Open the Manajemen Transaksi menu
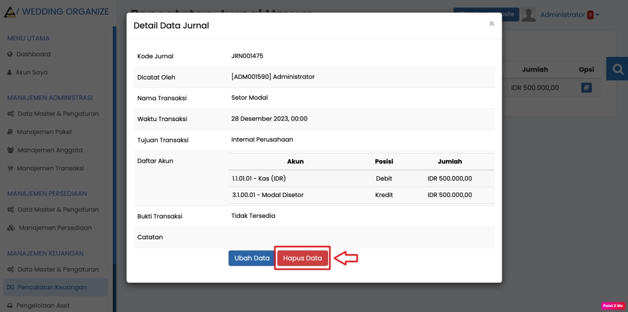Image resolution: width=628 pixels, height=312 pixels. (x=46, y=168)
